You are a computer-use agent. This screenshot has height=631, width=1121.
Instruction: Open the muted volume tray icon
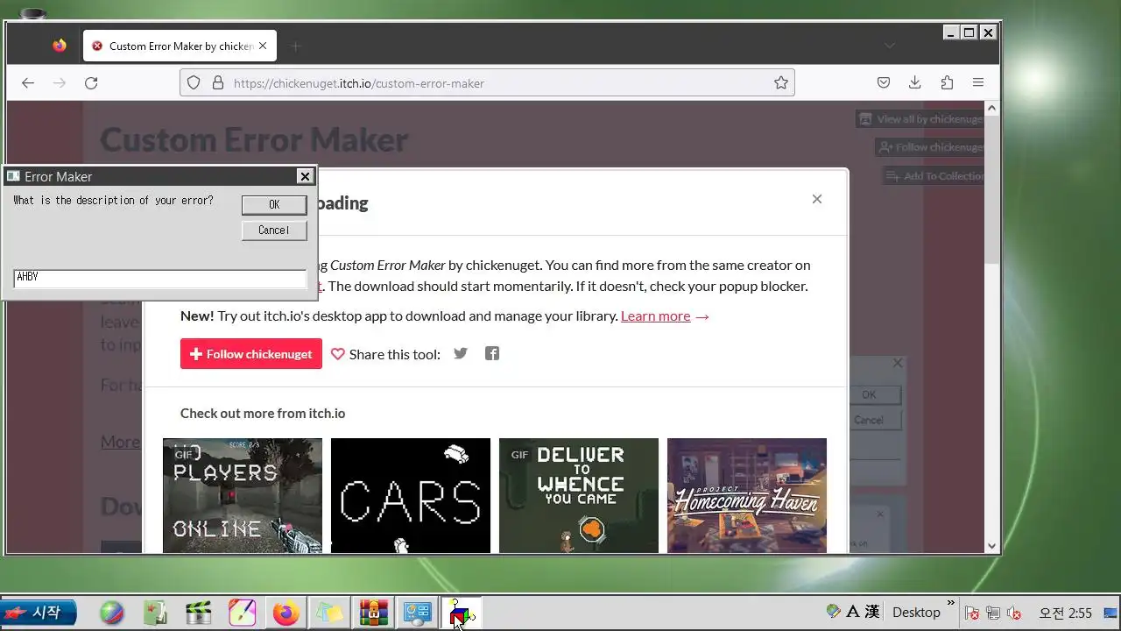click(1014, 613)
